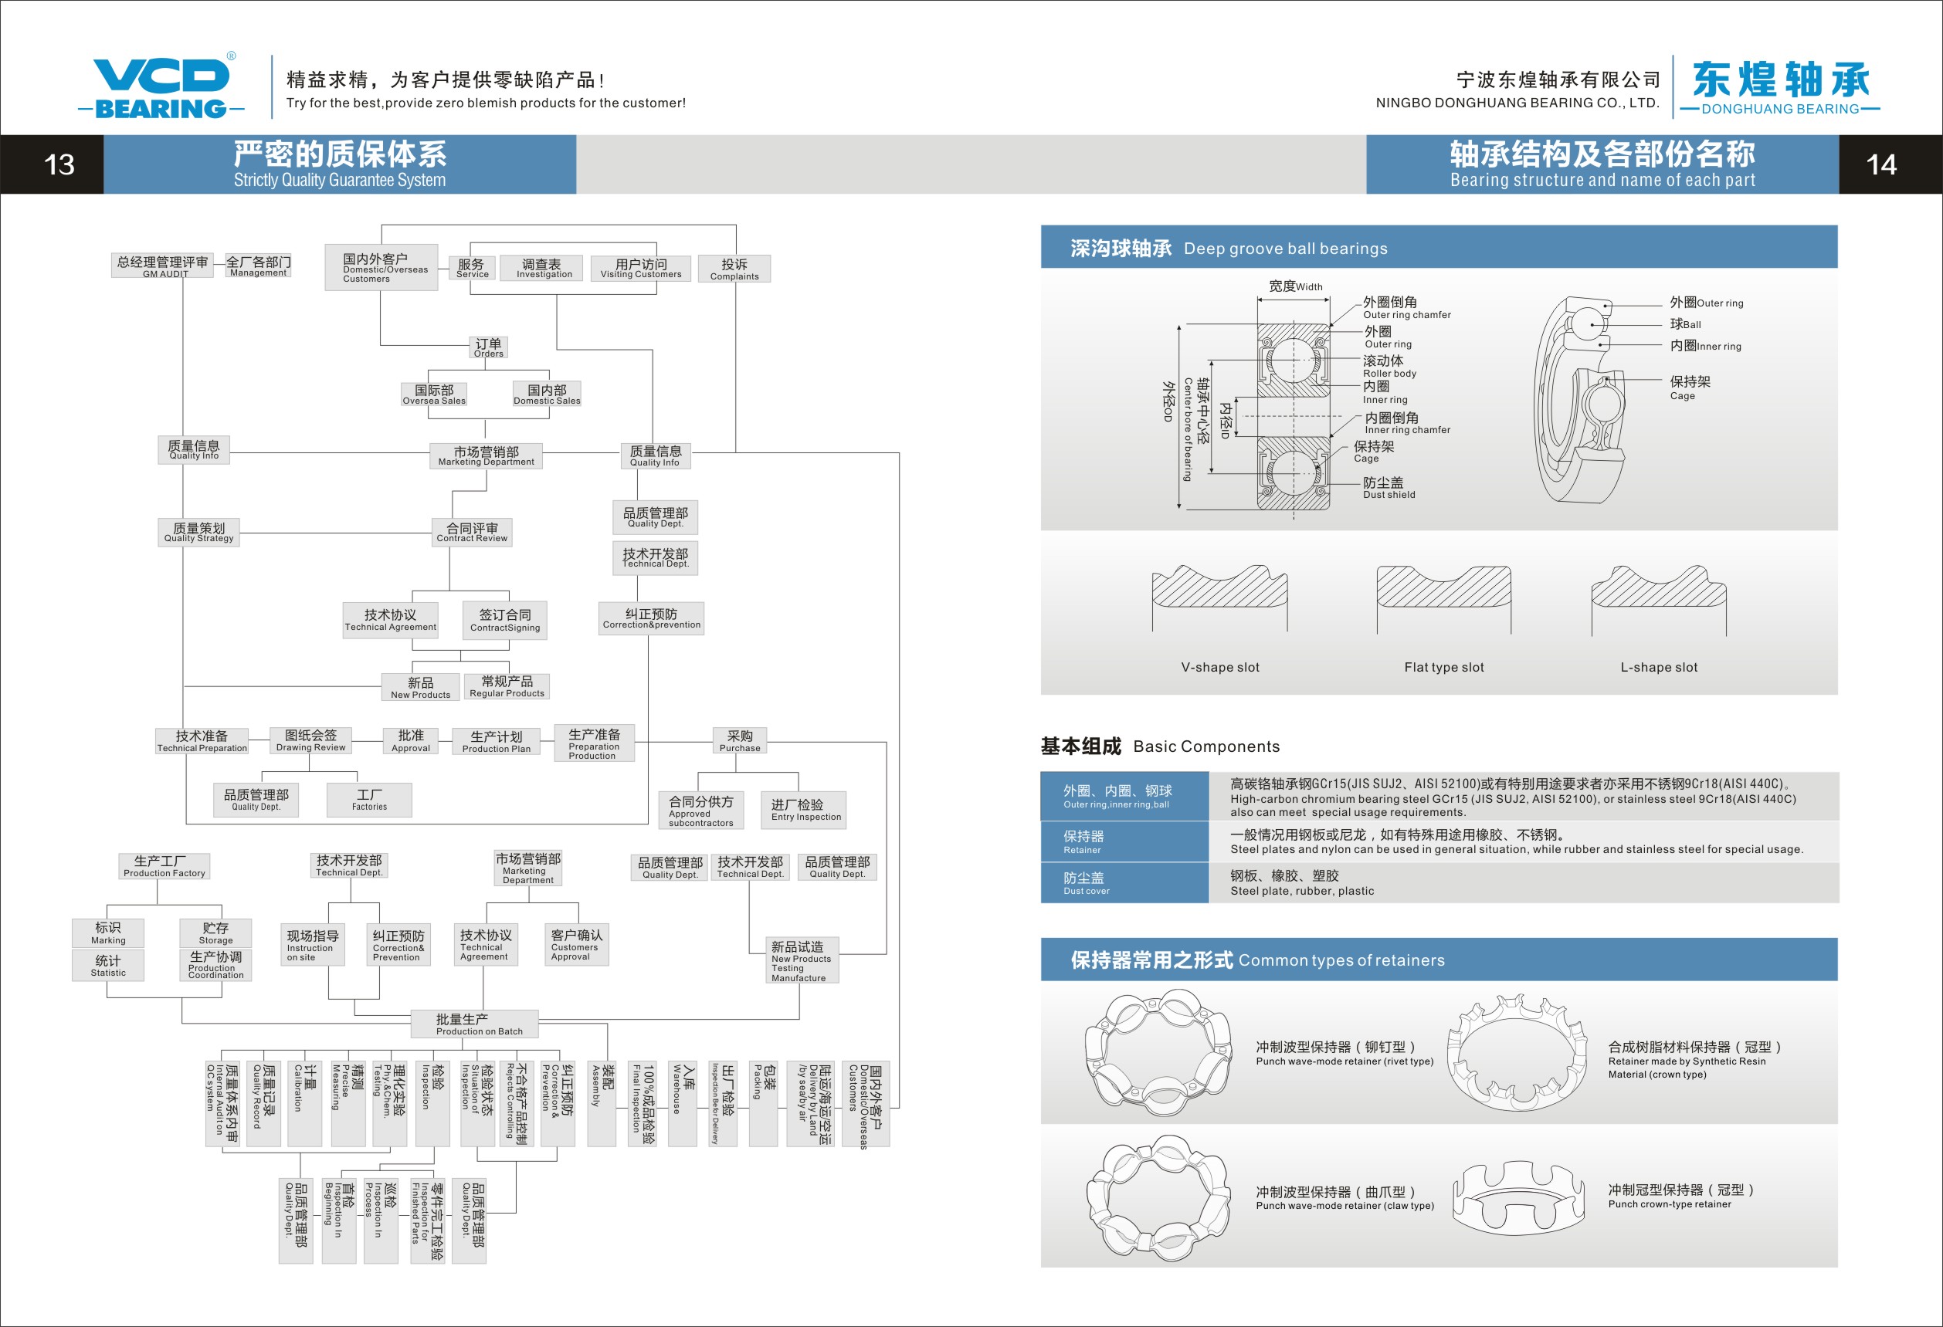Click the Donghuang Bearing Chinese logo
This screenshot has width=1943, height=1327.
[x=1780, y=87]
